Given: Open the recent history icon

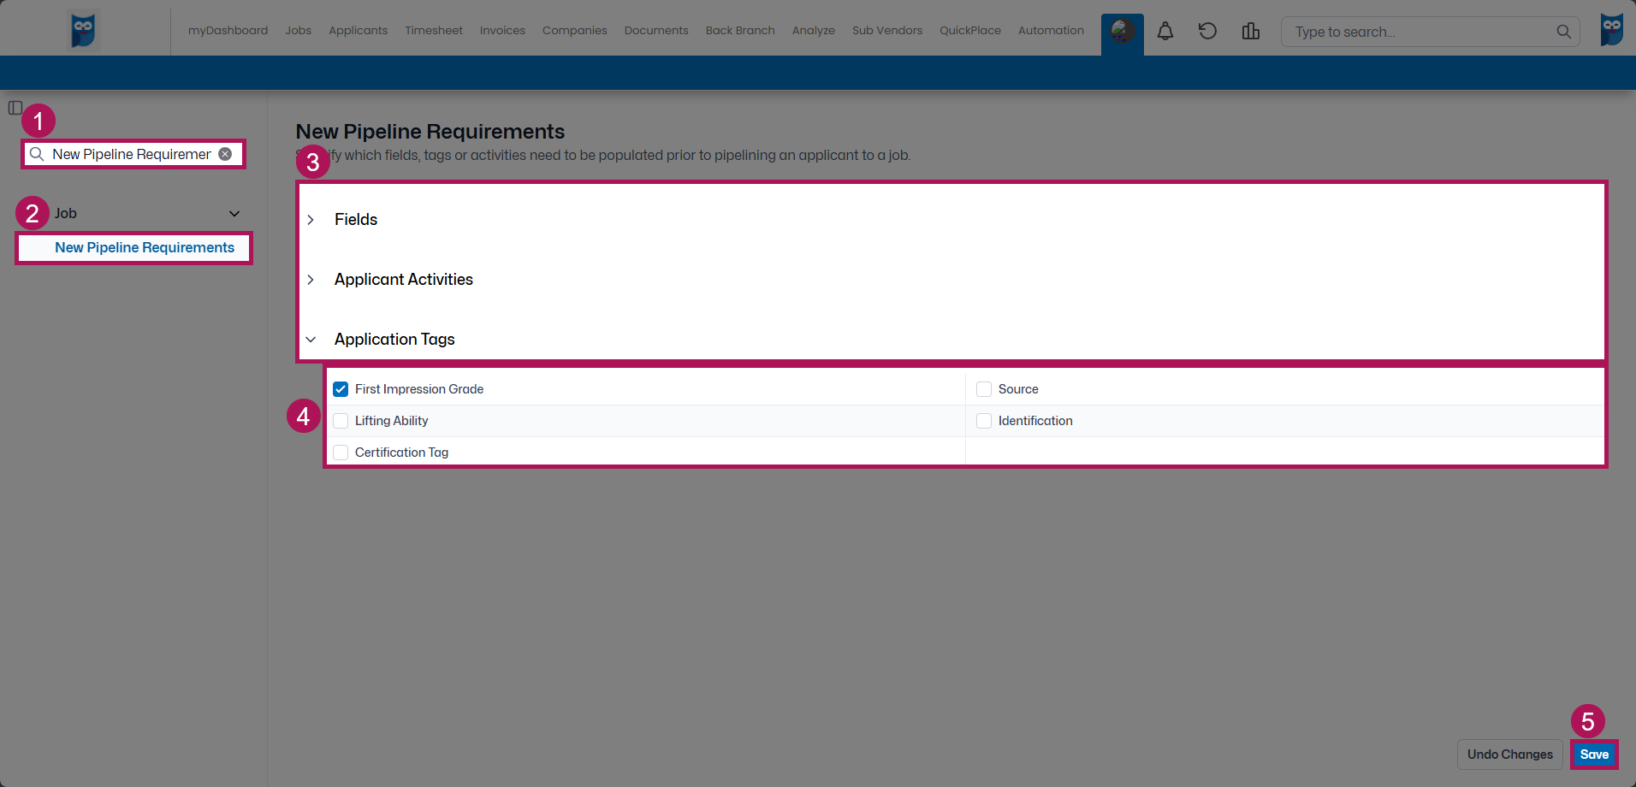Looking at the screenshot, I should (1207, 32).
